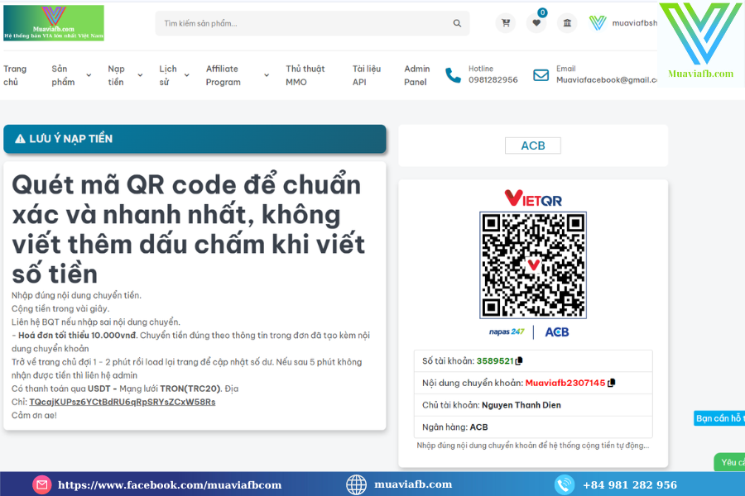Open facebook.com/muaviafbcom footer link
Image resolution: width=745 pixels, height=496 pixels.
pyautogui.click(x=170, y=485)
